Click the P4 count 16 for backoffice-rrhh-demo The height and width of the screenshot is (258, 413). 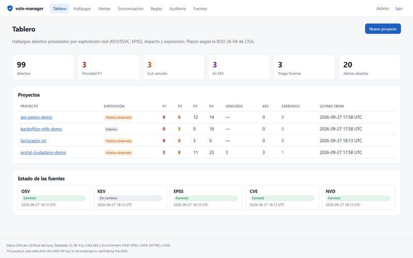[212, 129]
